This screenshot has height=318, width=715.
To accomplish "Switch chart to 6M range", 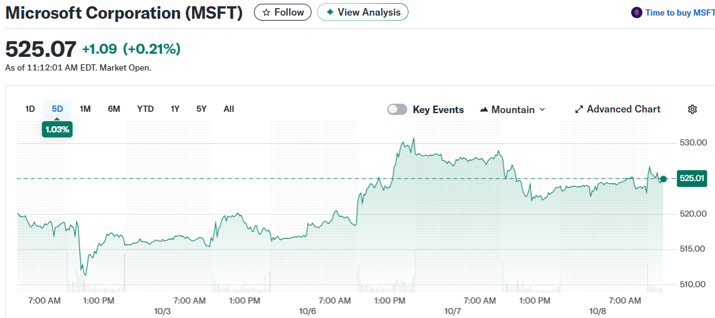I will pyautogui.click(x=114, y=109).
